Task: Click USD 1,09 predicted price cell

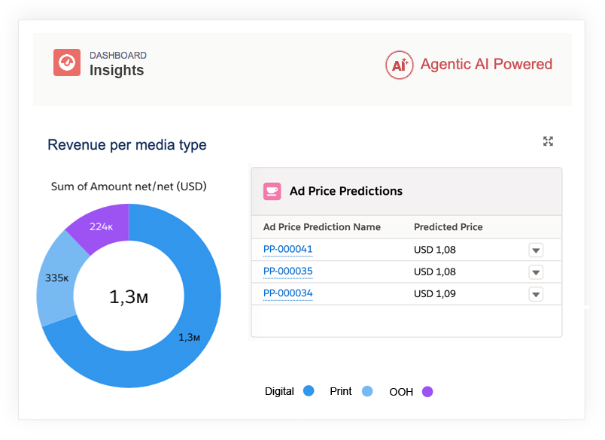Action: tap(434, 294)
